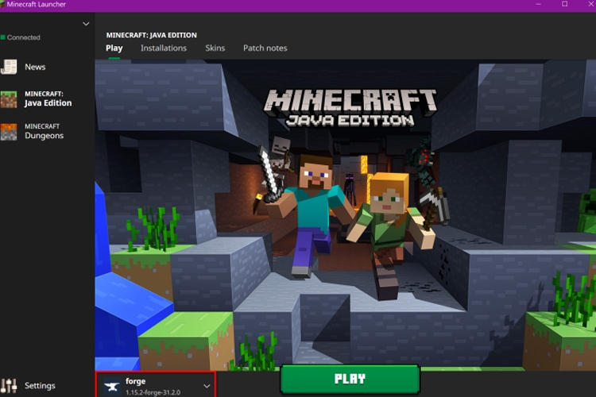Click the Java Edition grass block icon

9,99
